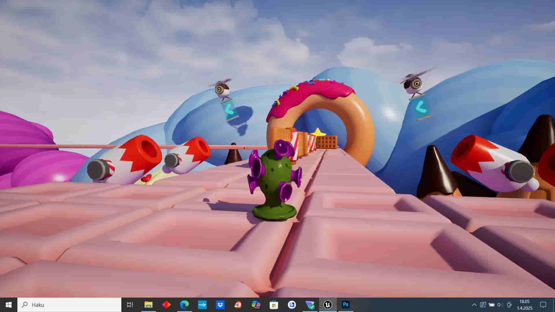
Task: Open Microsoft Edge browser
Action: (x=184, y=305)
